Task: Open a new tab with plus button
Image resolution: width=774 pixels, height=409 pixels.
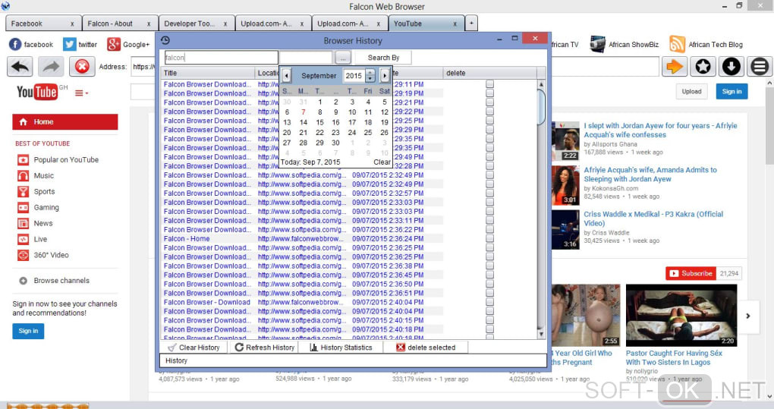Action: (x=471, y=24)
